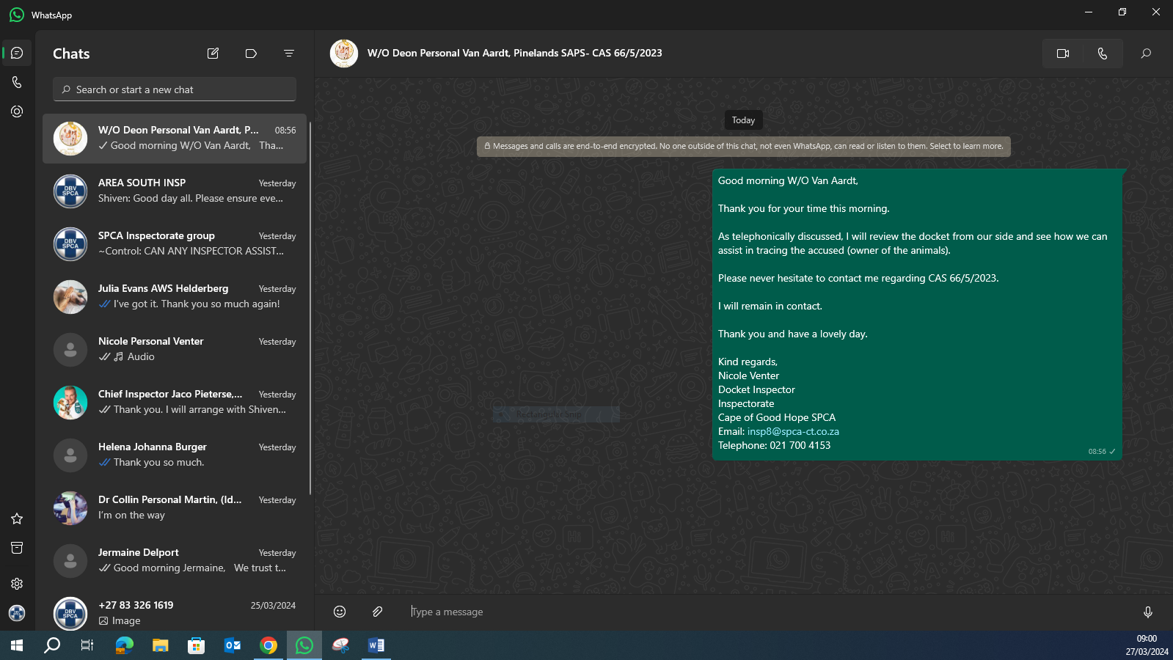Open the Chats tab in sidebar
This screenshot has height=660, width=1173.
pos(17,53)
